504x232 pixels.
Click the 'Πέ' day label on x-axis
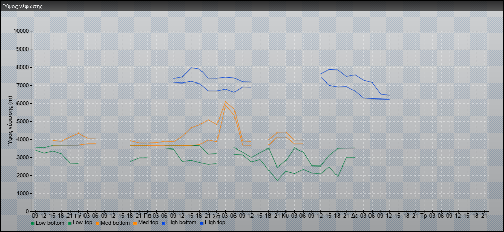[78, 216]
